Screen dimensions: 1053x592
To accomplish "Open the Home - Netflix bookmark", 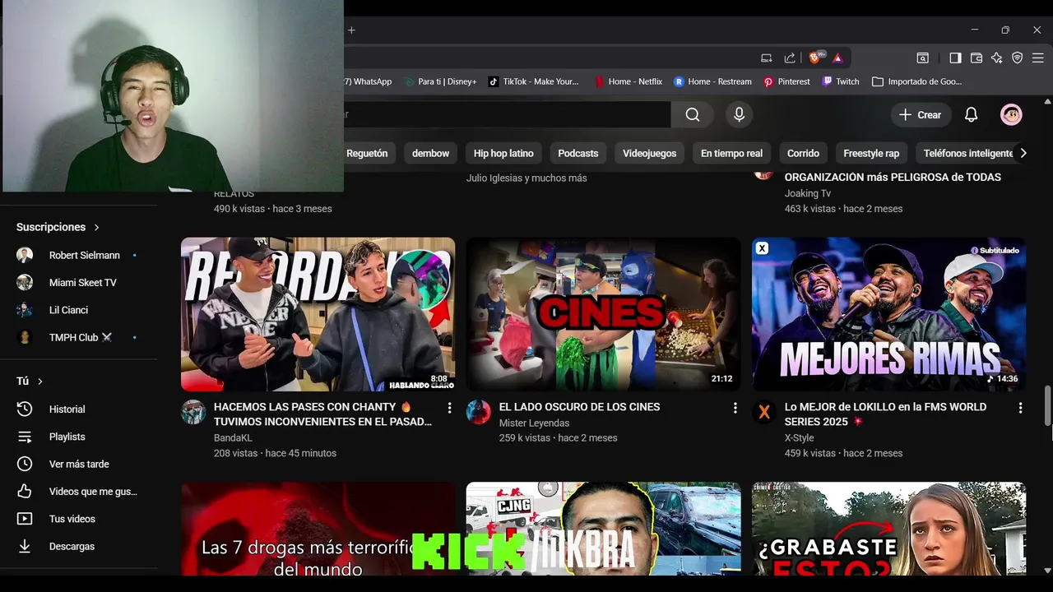I will point(629,81).
